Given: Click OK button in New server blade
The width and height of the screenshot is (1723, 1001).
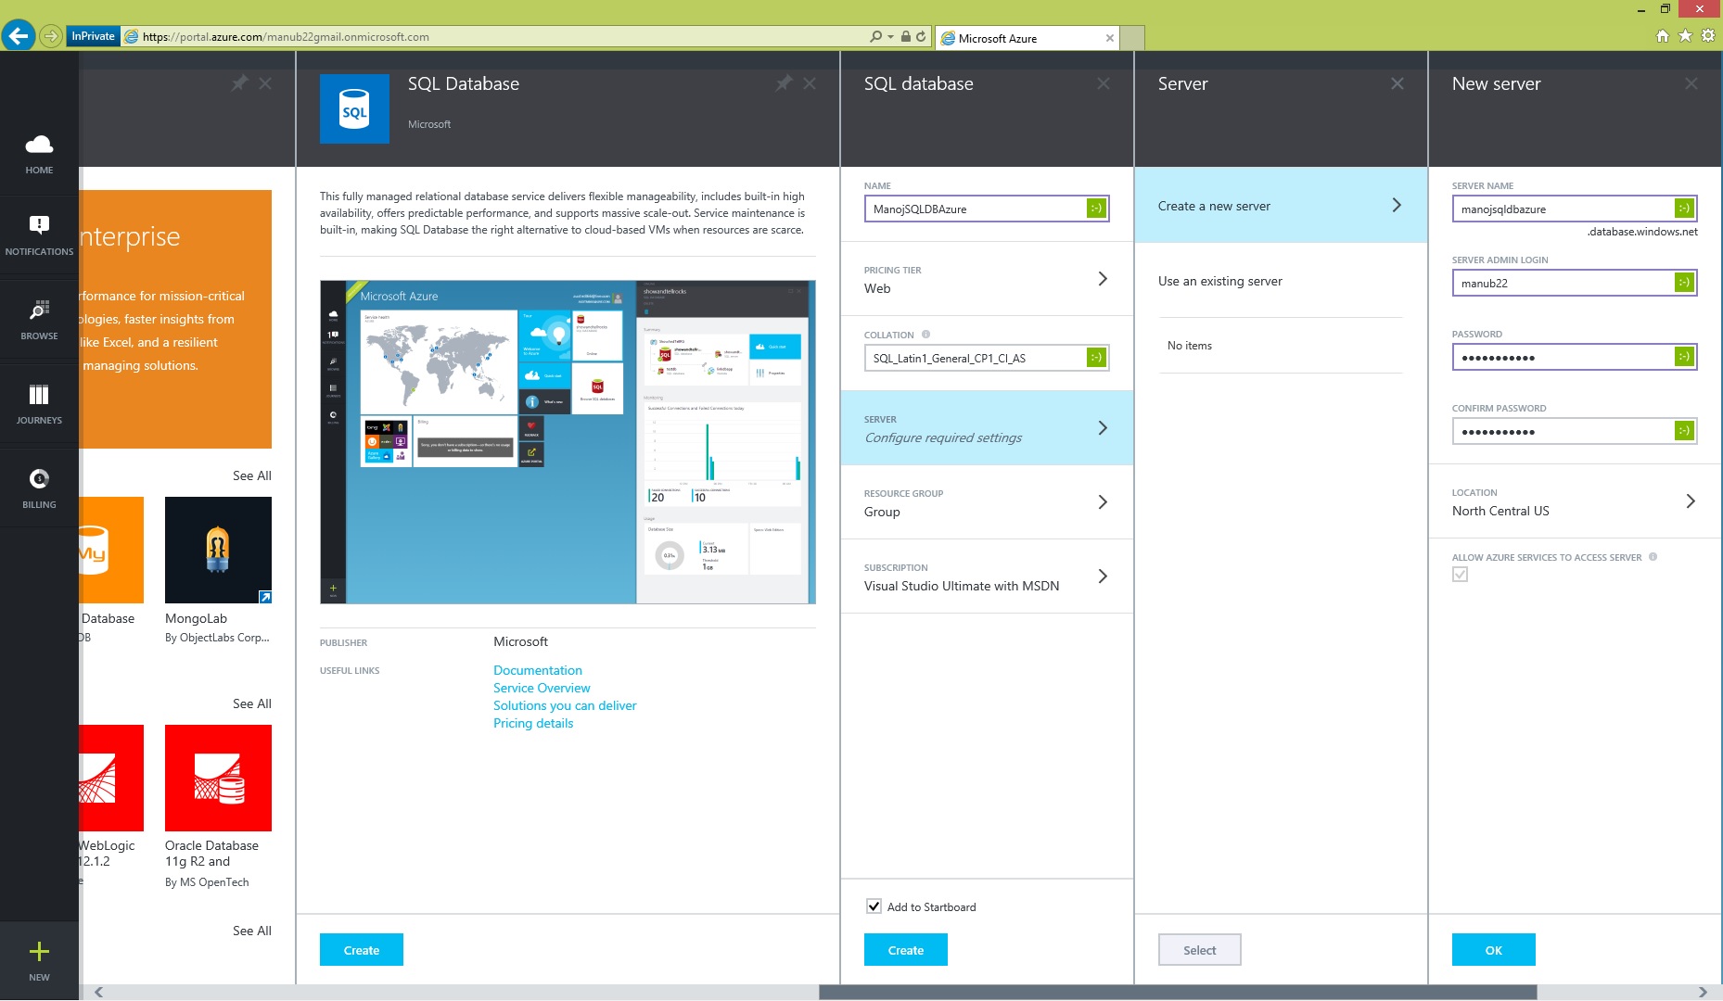Looking at the screenshot, I should (x=1493, y=950).
